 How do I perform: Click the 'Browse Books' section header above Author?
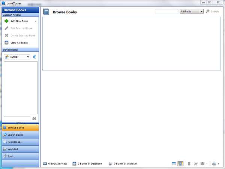20,49
